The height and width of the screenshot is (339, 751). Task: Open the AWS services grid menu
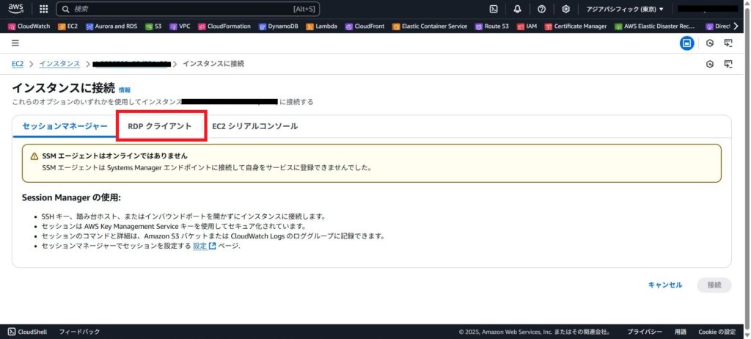coord(43,10)
